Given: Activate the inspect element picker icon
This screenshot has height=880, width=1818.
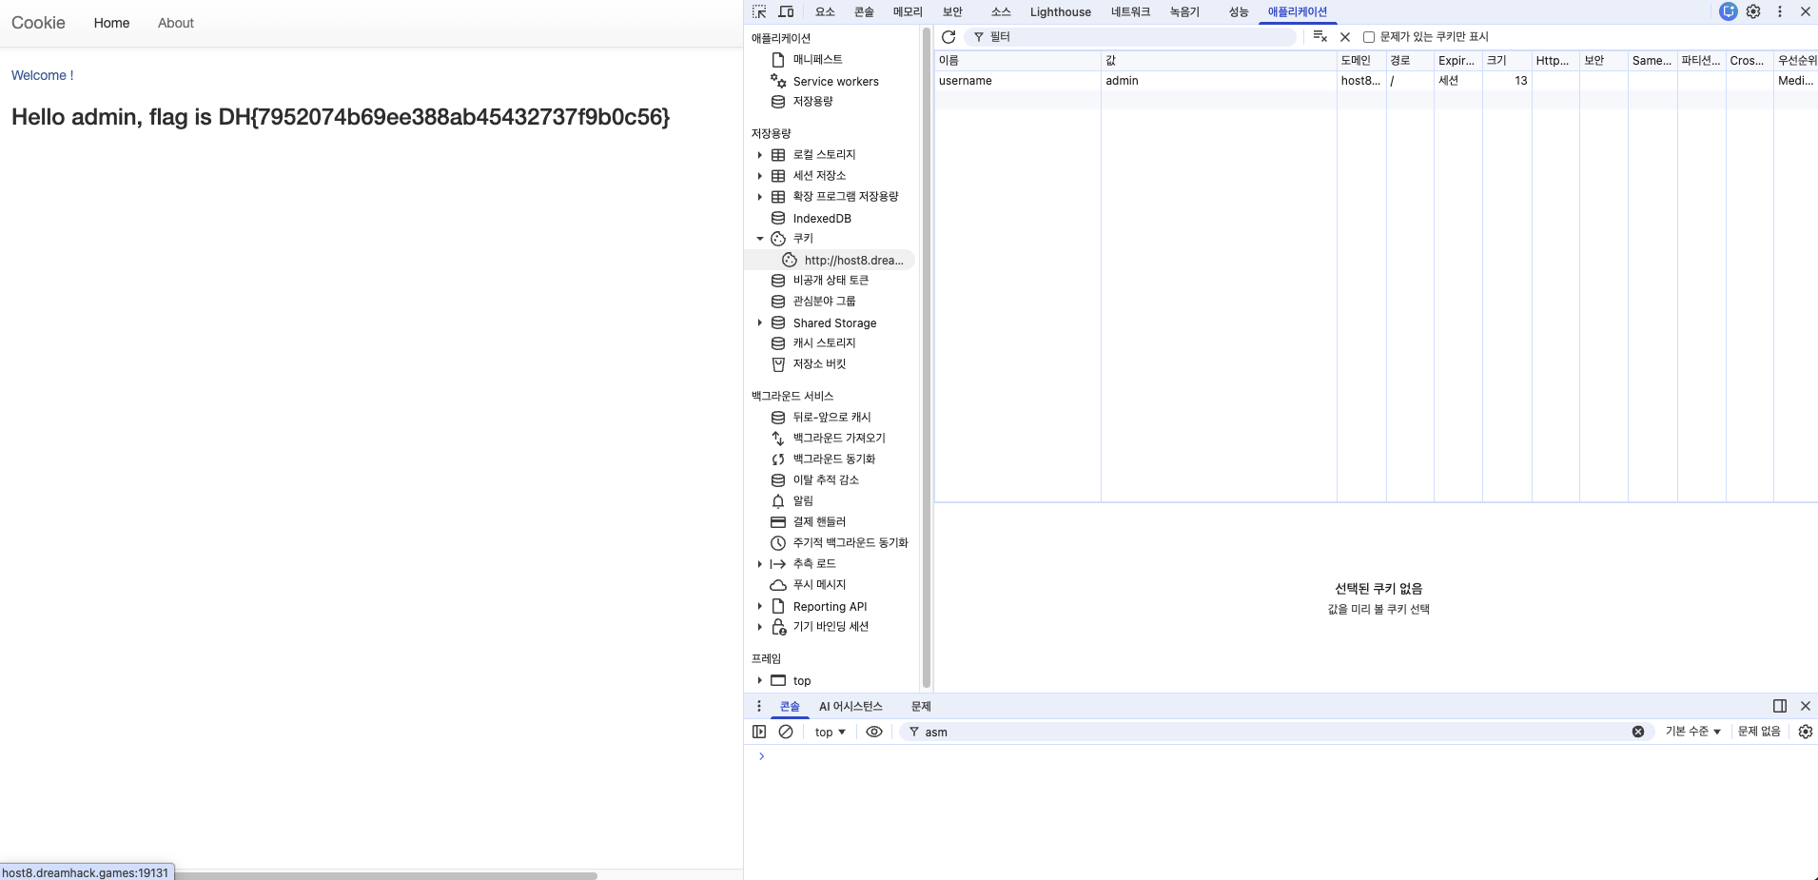Looking at the screenshot, I should point(759,11).
